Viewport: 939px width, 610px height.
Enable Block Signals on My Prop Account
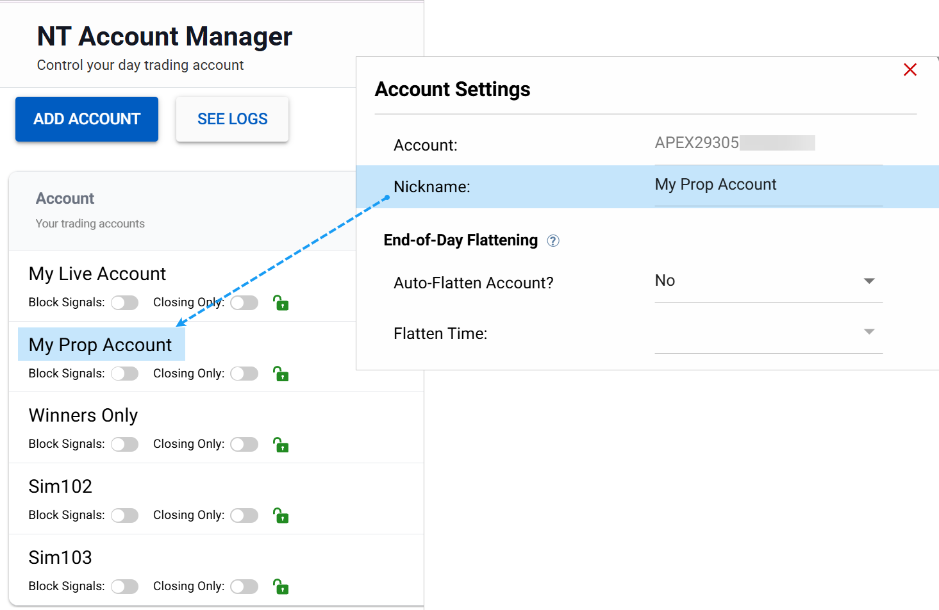click(125, 374)
